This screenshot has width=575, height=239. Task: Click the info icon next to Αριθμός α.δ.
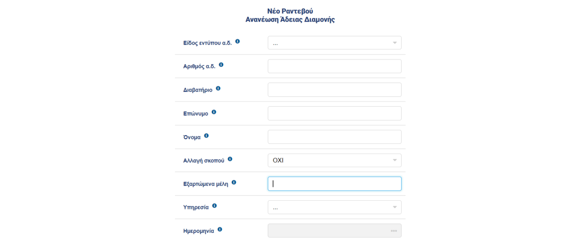point(221,65)
